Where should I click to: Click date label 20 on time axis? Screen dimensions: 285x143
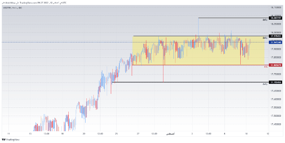[x=84, y=134]
